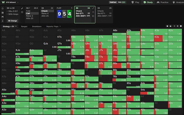This screenshot has height=115, width=184.
Task: Select the 95s hand cell
Action: coord(133,65)
